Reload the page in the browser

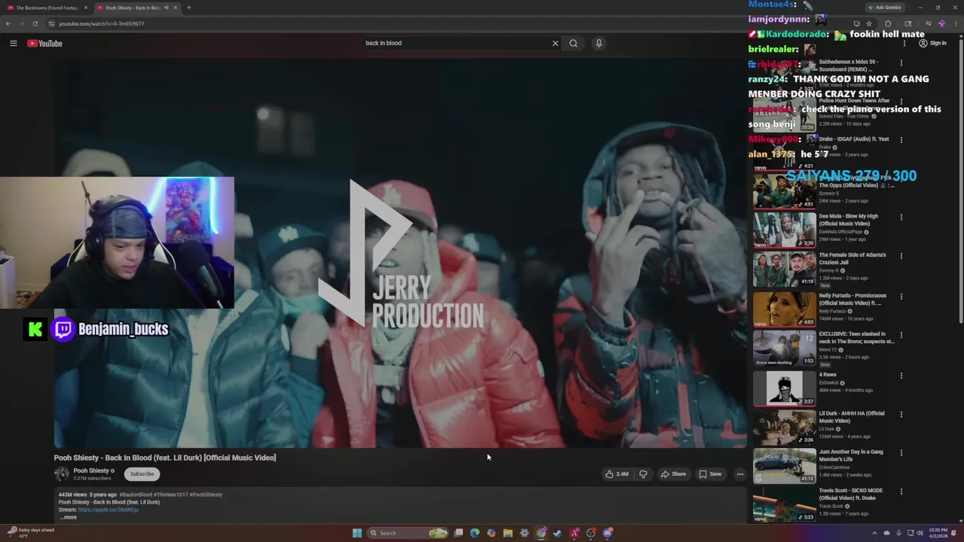[x=35, y=23]
